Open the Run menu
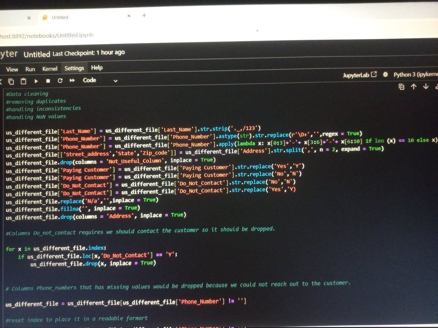Viewport: 438px width, 328px height. coord(30,69)
